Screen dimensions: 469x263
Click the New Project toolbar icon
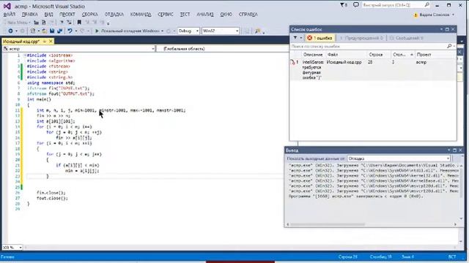(x=33, y=31)
